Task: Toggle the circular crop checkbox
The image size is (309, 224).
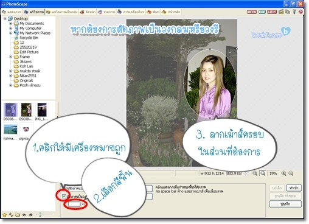Action: coord(64,196)
